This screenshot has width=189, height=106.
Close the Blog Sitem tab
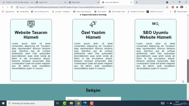coord(98,2)
